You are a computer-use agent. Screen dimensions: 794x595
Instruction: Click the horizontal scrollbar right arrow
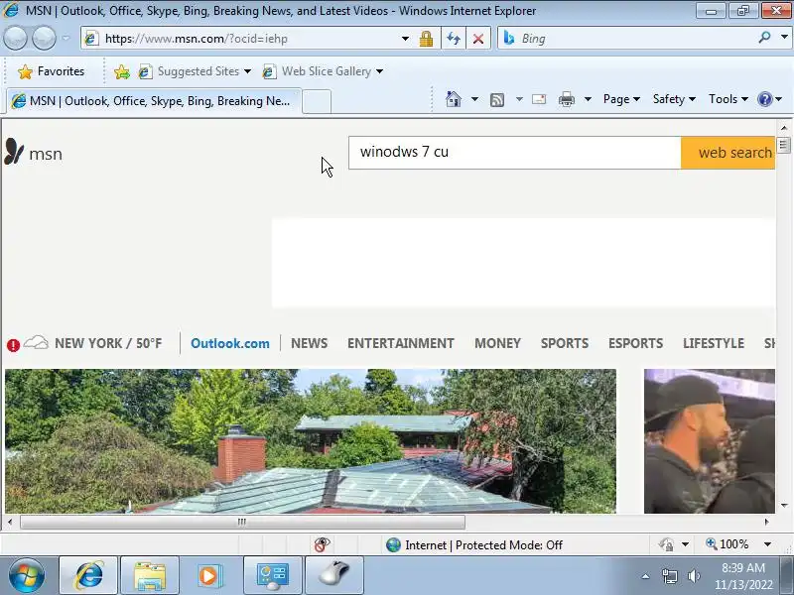tap(766, 522)
